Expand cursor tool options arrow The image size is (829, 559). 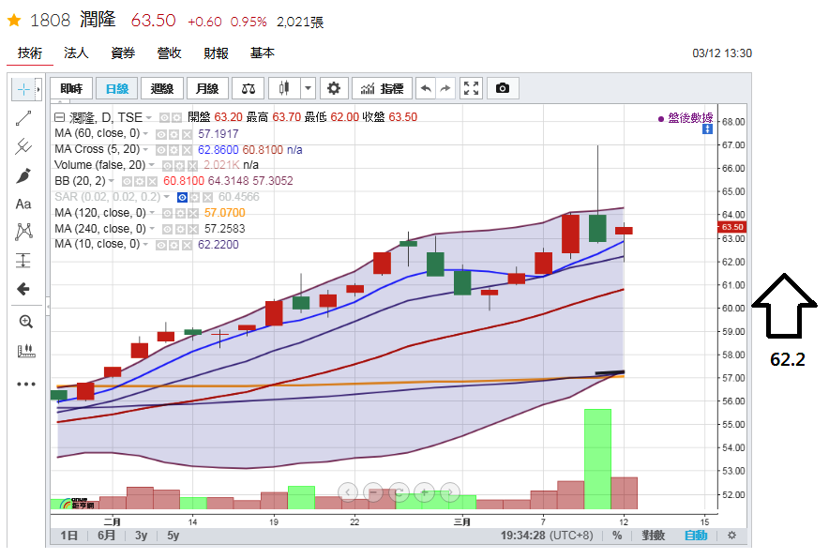click(x=38, y=89)
